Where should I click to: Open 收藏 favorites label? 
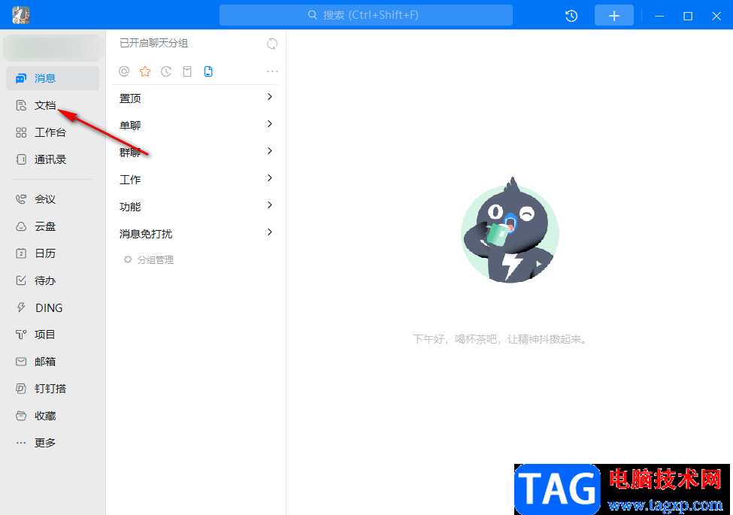45,416
